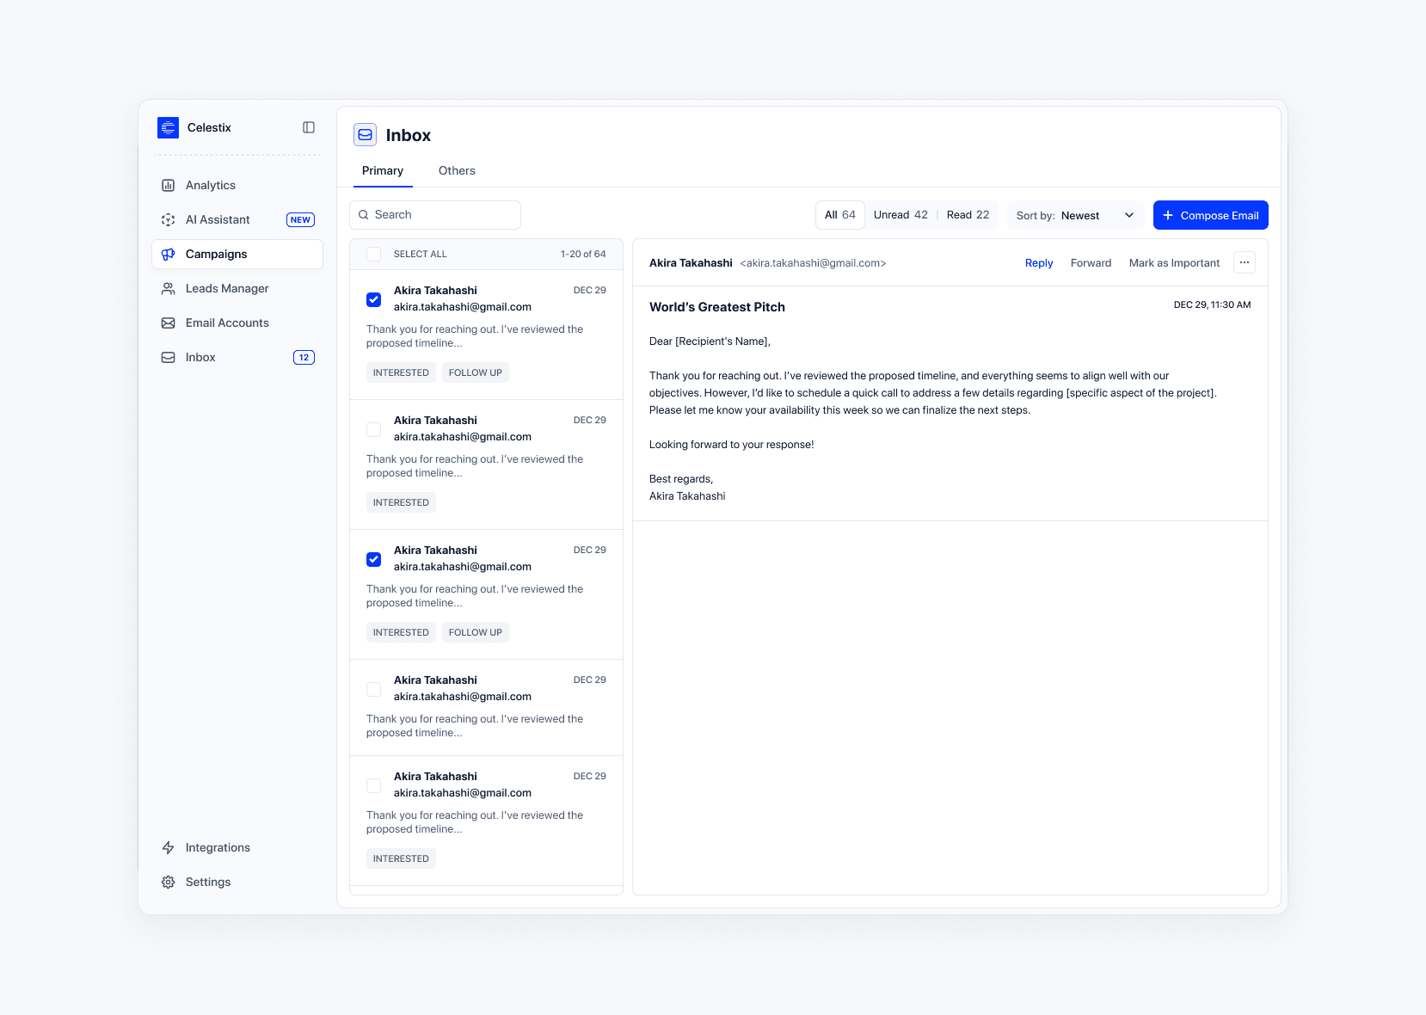Click the Integrations lightning bolt icon

coord(169,847)
